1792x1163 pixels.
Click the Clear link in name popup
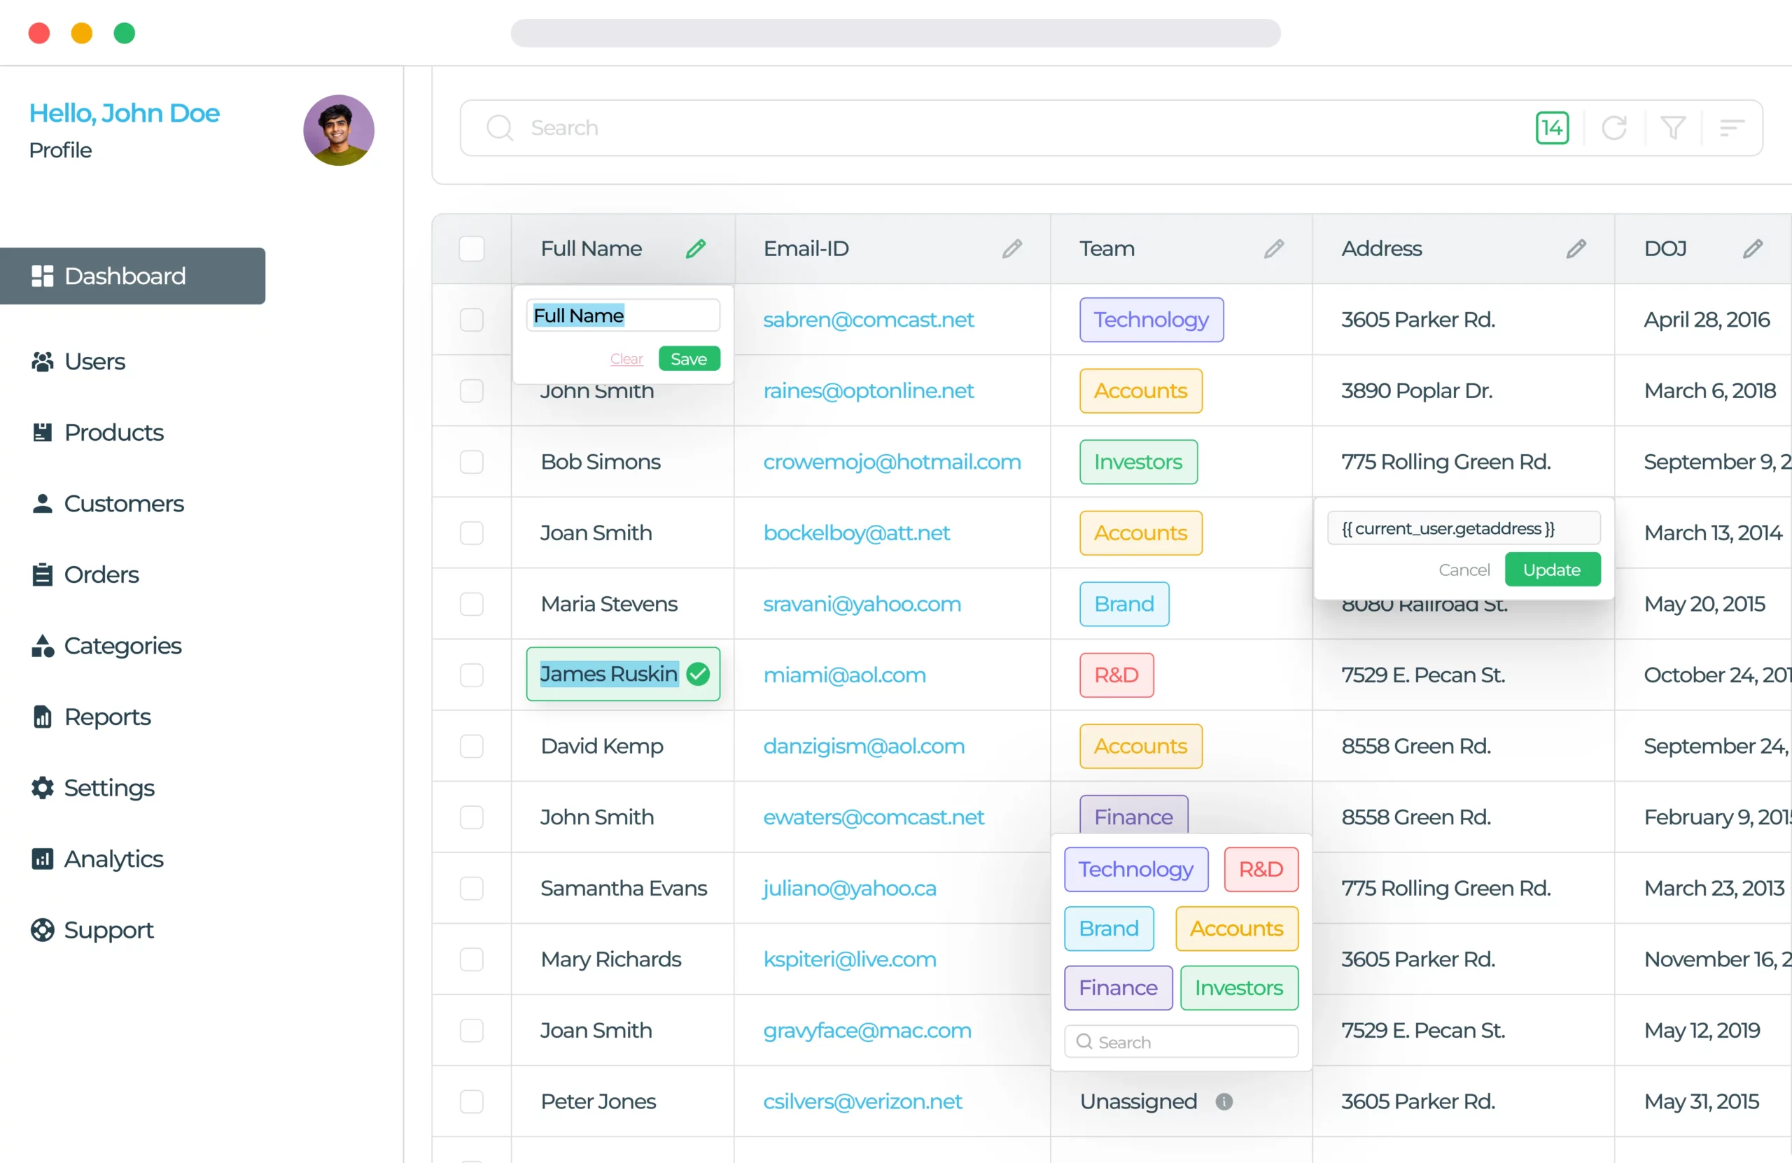click(x=626, y=359)
